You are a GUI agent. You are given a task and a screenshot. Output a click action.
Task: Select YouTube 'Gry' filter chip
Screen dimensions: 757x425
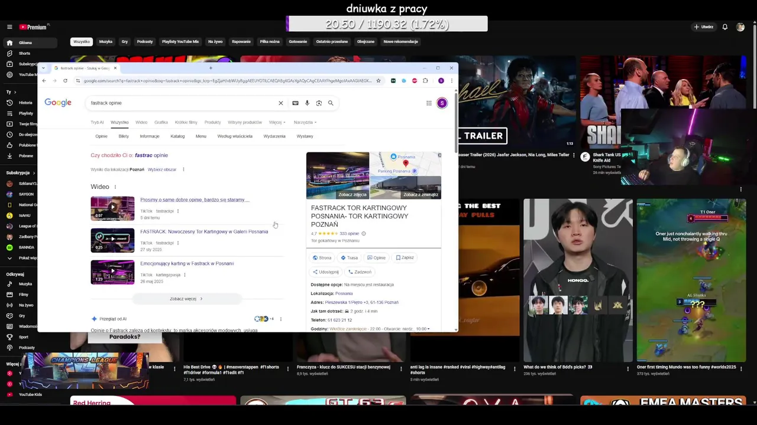point(125,42)
